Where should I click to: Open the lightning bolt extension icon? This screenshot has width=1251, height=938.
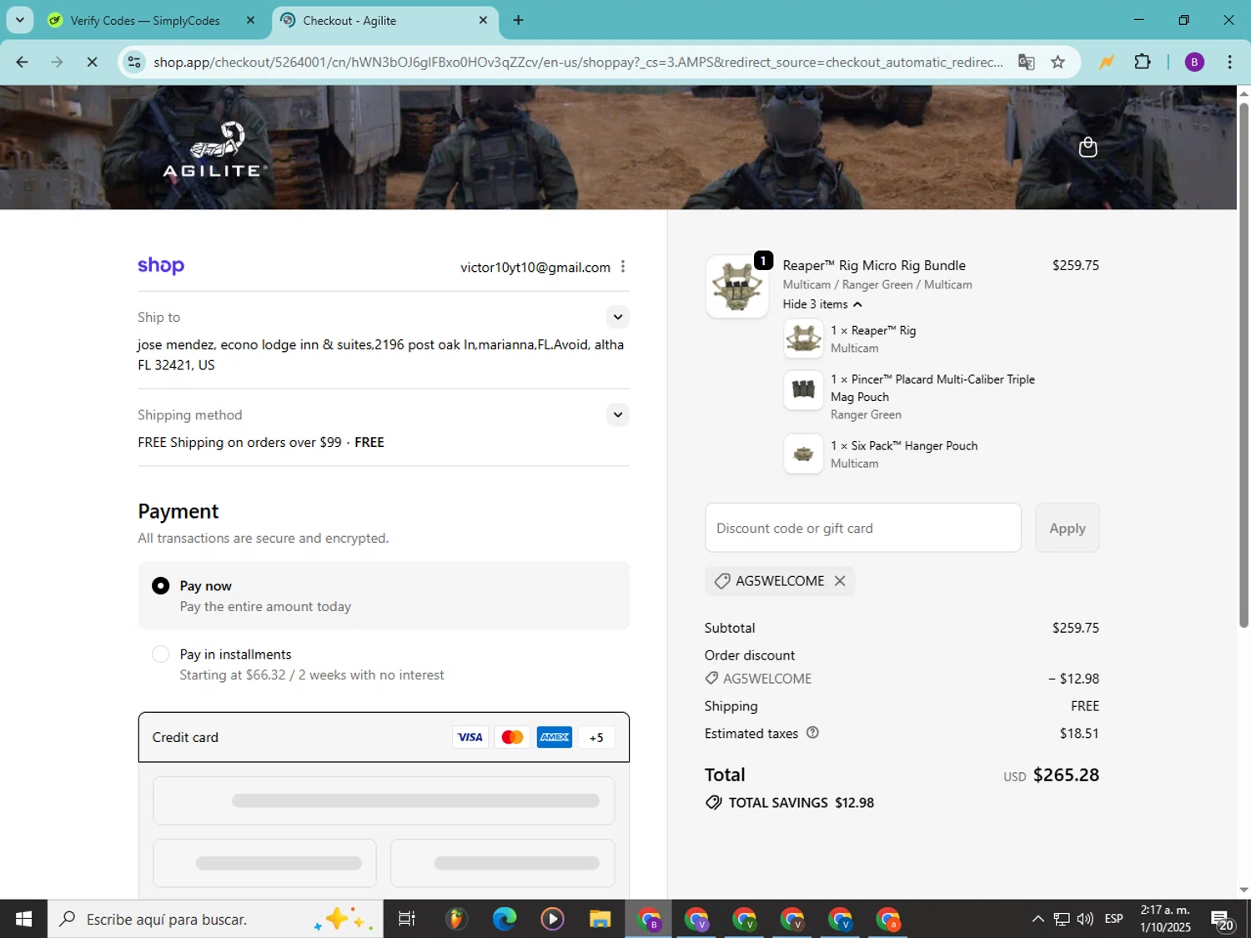[1107, 63]
